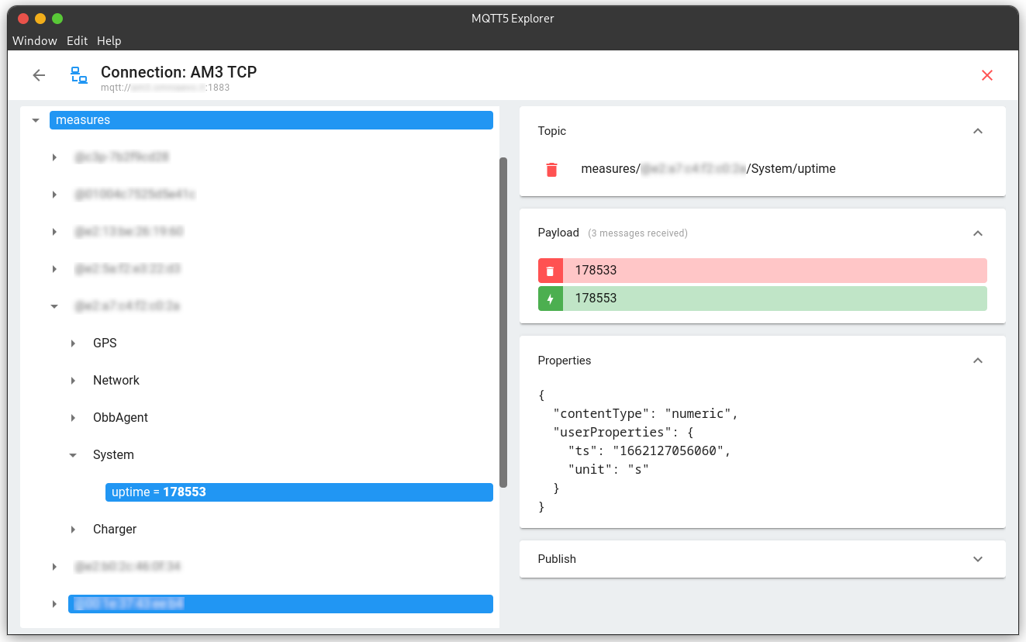Open the Window menu
The height and width of the screenshot is (642, 1026).
click(35, 41)
